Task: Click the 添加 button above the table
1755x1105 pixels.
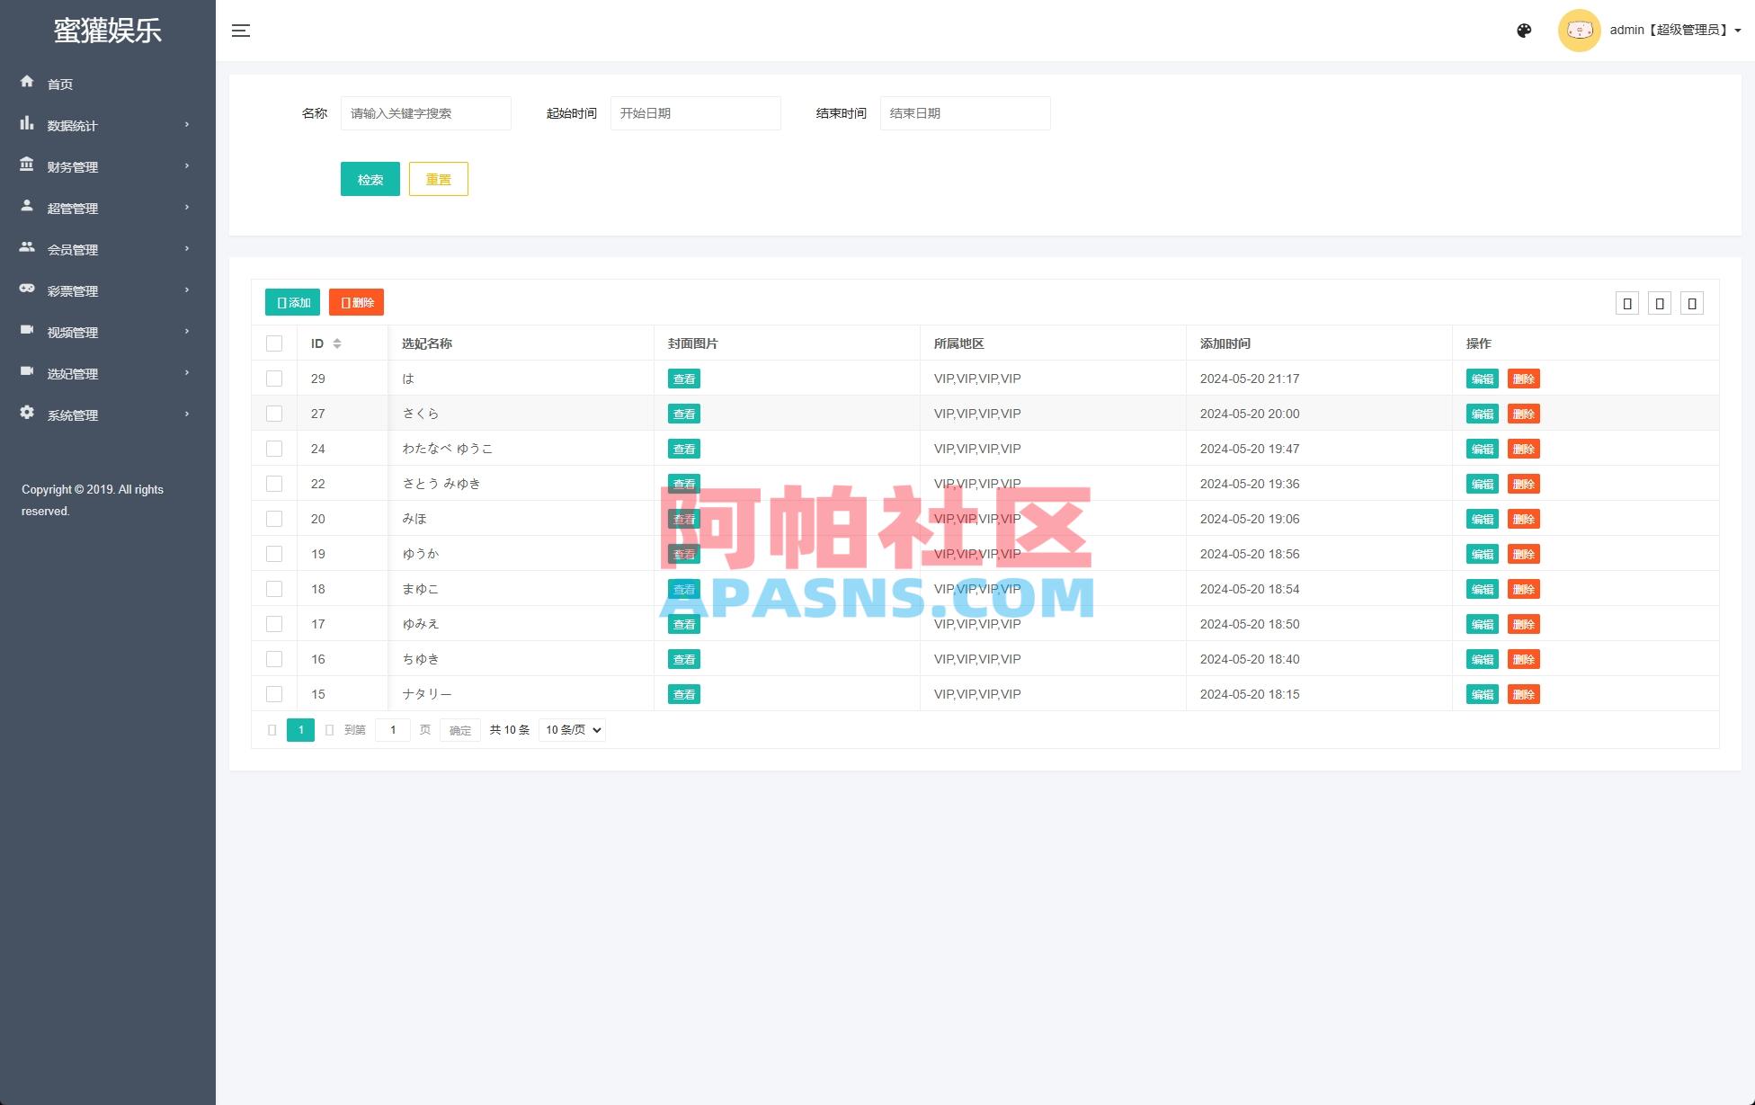Action: tap(292, 302)
